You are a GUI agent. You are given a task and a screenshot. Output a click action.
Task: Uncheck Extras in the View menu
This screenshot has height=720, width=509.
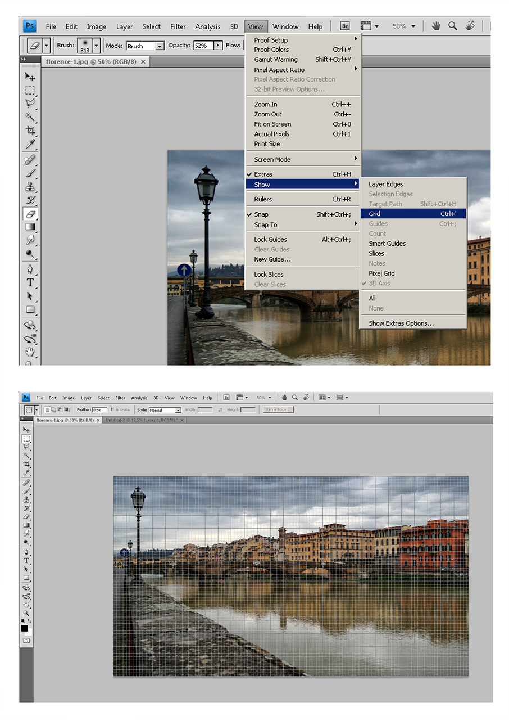[263, 174]
